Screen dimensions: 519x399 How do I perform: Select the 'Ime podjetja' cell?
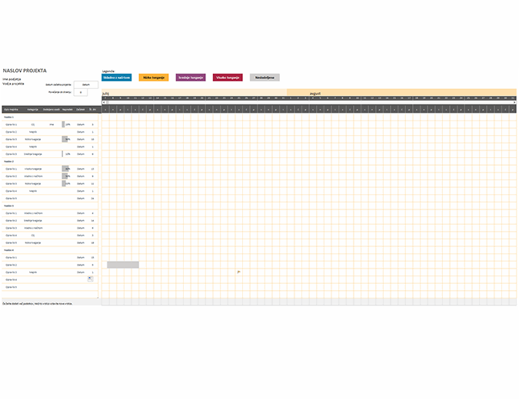[11, 78]
